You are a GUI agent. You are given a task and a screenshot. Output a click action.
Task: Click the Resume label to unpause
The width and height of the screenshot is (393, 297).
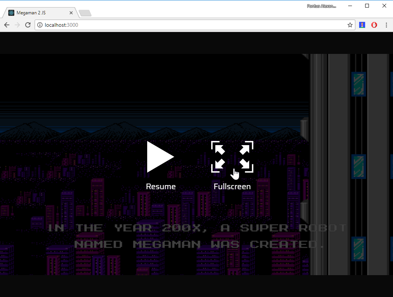[161, 186]
